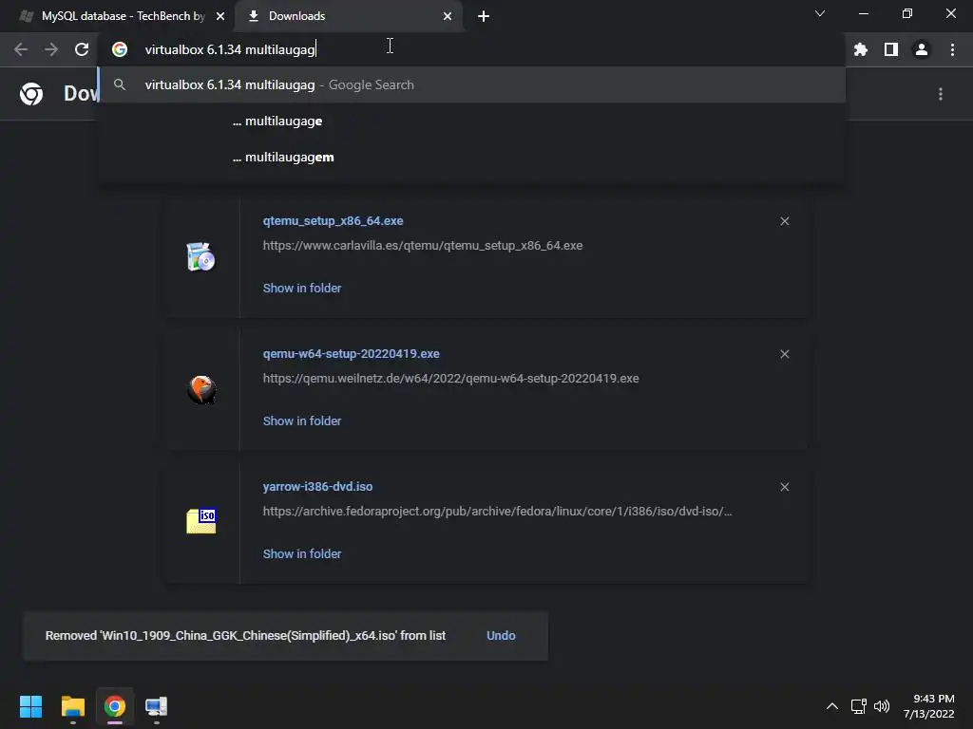Open a new tab with plus button
This screenshot has height=729, width=973.
click(484, 16)
